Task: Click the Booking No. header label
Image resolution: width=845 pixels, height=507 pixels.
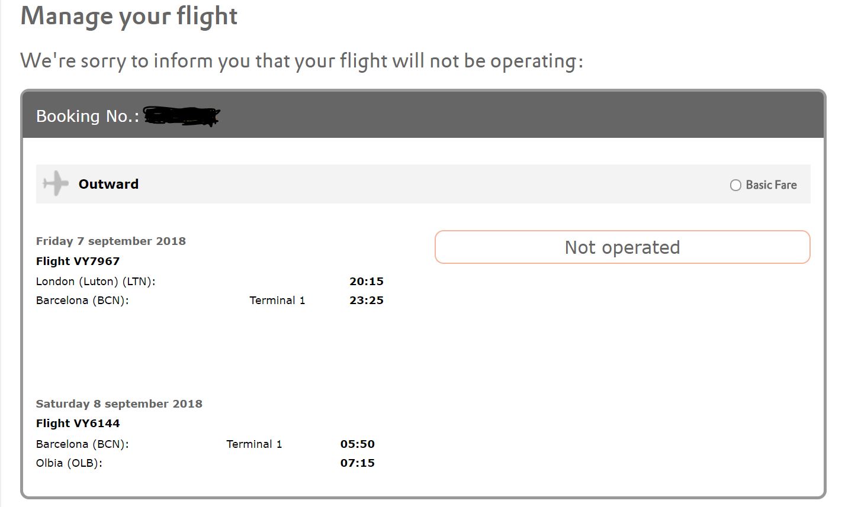Action: tap(88, 116)
